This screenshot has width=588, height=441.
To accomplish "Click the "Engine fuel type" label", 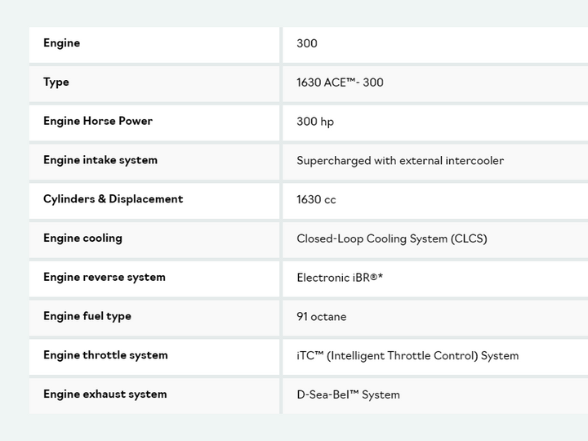I will 87,317.
